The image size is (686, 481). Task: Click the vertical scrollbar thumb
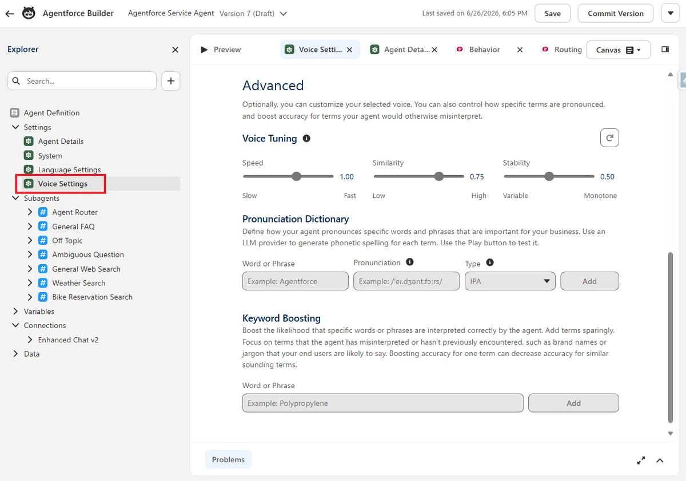671,337
